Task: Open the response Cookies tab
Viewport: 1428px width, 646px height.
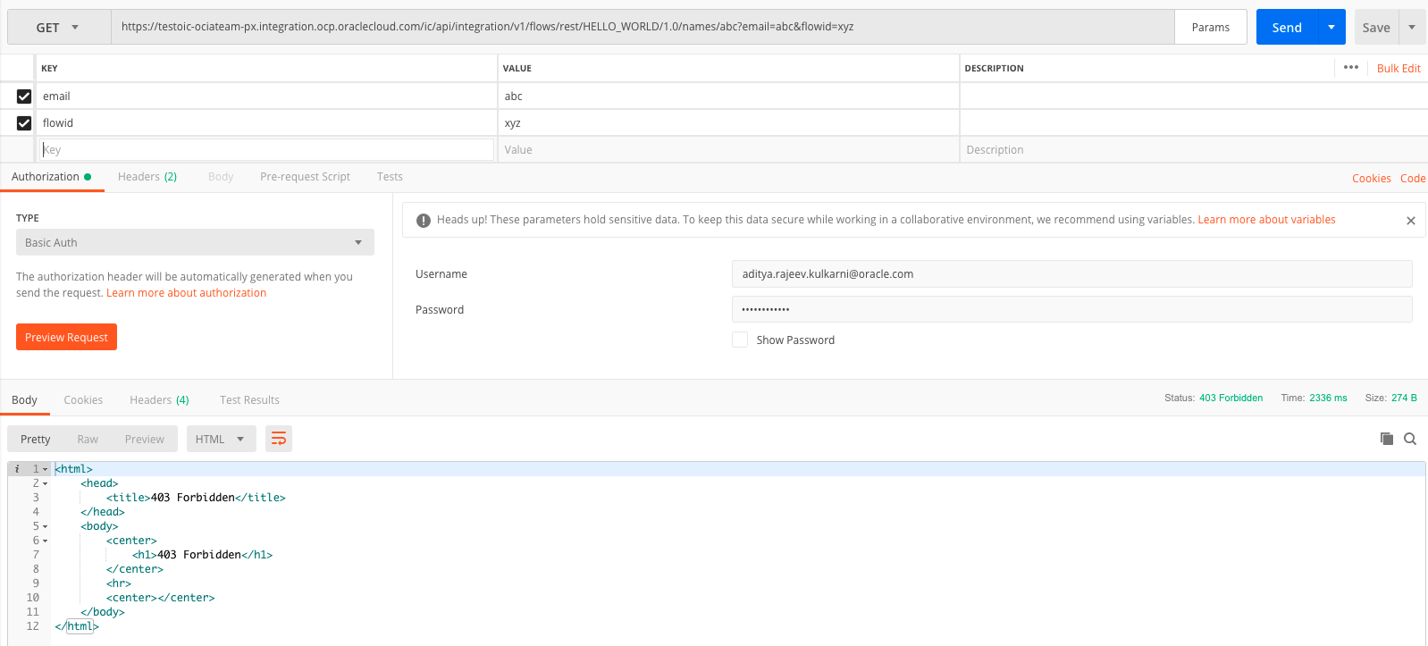Action: 83,400
